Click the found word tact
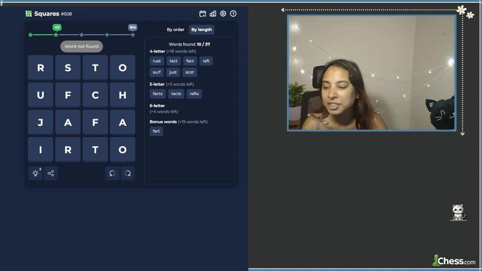 pyautogui.click(x=173, y=61)
